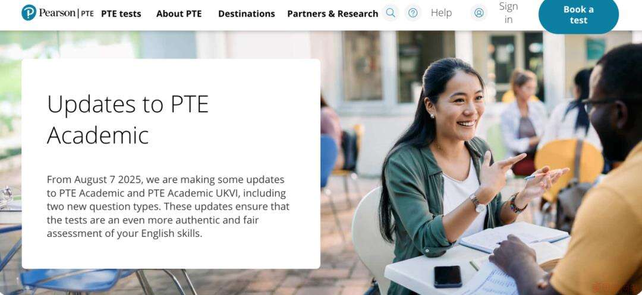
Task: Click the open notebook on the table
Action: (512, 237)
